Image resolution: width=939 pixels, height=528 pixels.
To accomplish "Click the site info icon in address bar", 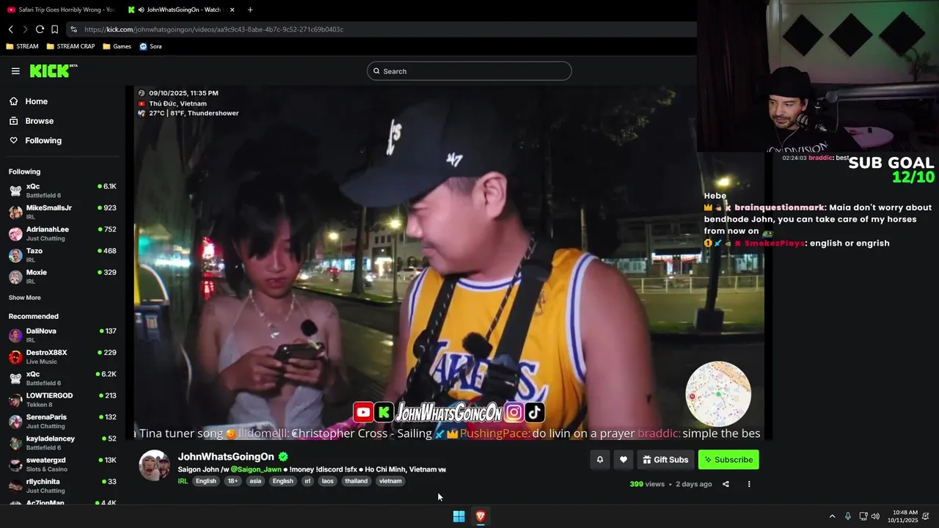I will [73, 29].
